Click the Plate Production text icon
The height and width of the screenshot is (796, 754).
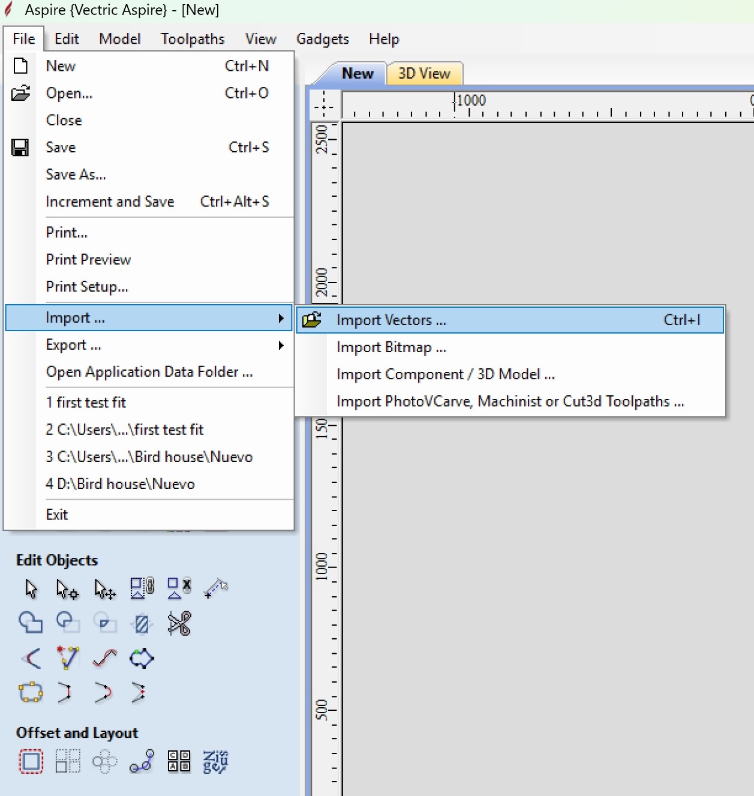(216, 762)
